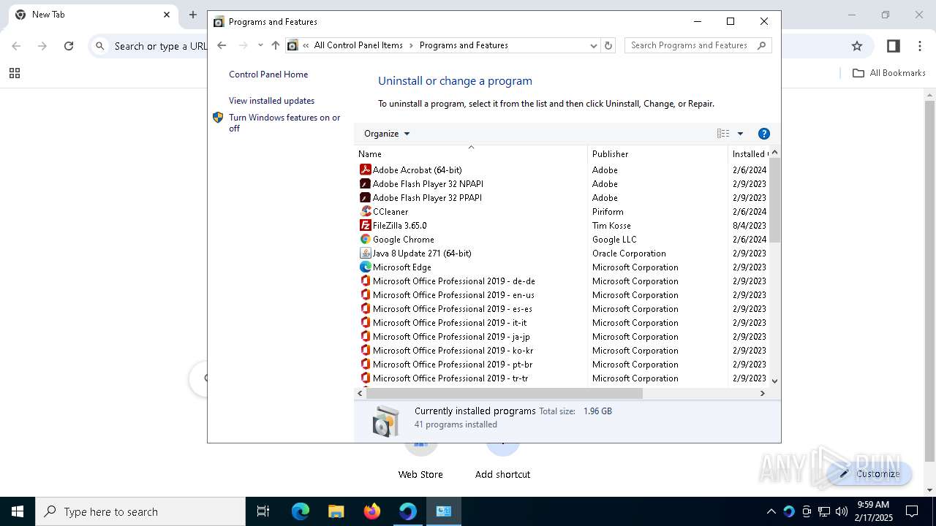Click the search magnifier in Programs and Features
The width and height of the screenshot is (936, 526).
(x=761, y=45)
